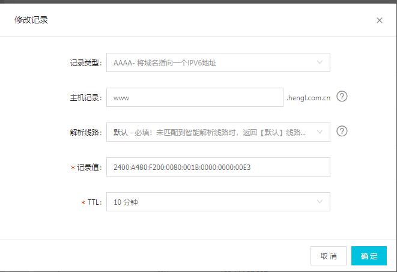Confirm changes with 确定 button
This screenshot has width=397, height=272.
point(369,256)
